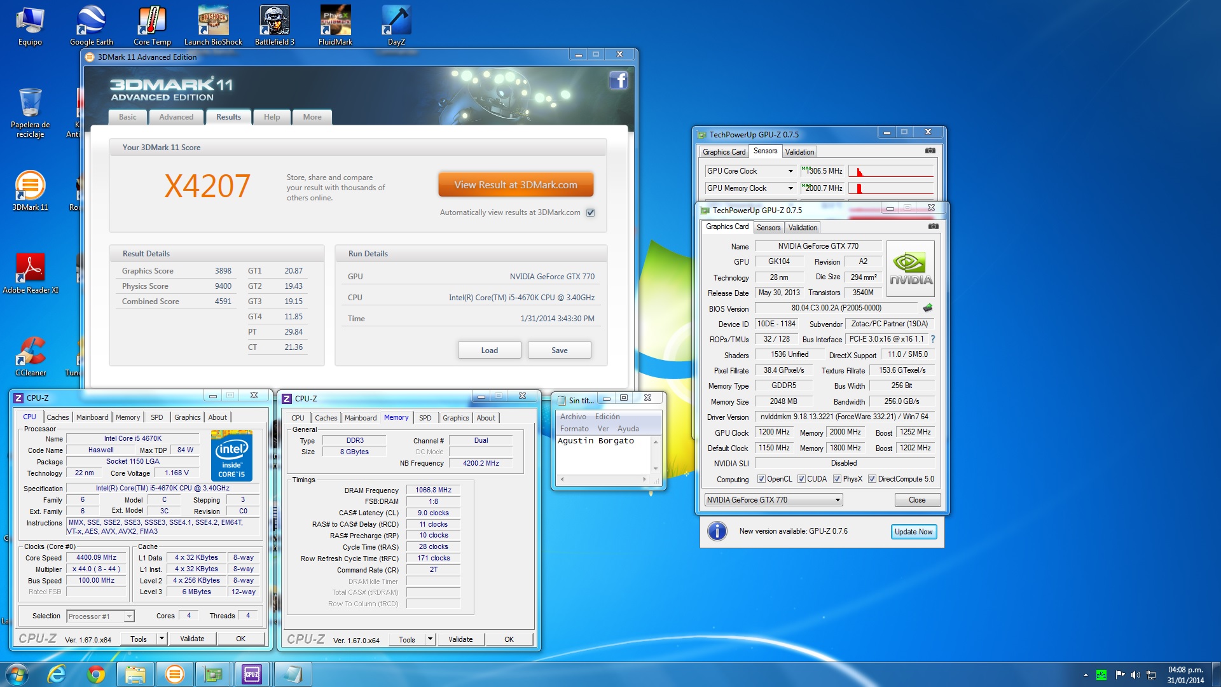The width and height of the screenshot is (1221, 687).
Task: Click the Notepad vertical scrollbar down arrow
Action: (x=656, y=469)
